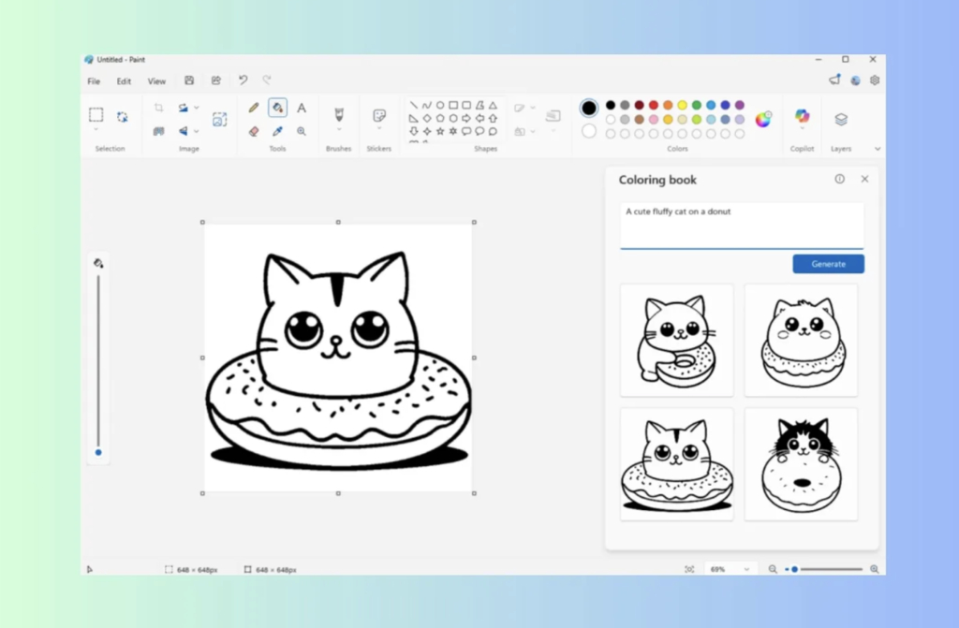The width and height of the screenshot is (959, 628).
Task: Activate the Magnifier tool
Action: pos(302,131)
